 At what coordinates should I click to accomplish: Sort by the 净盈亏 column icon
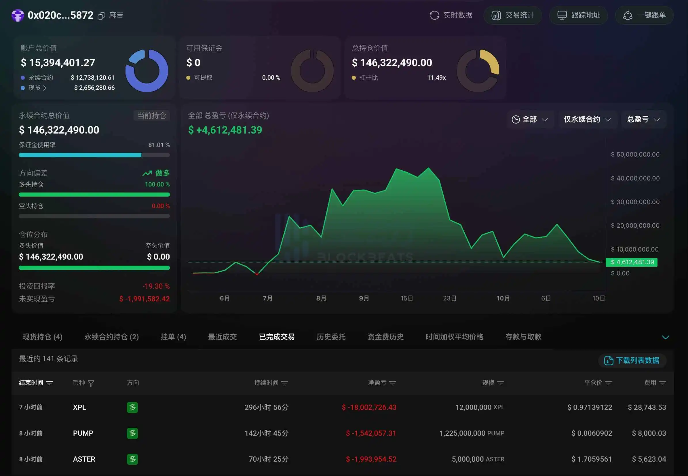[x=392, y=383]
